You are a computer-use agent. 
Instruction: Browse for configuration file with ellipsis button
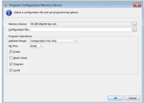[x=134, y=30]
